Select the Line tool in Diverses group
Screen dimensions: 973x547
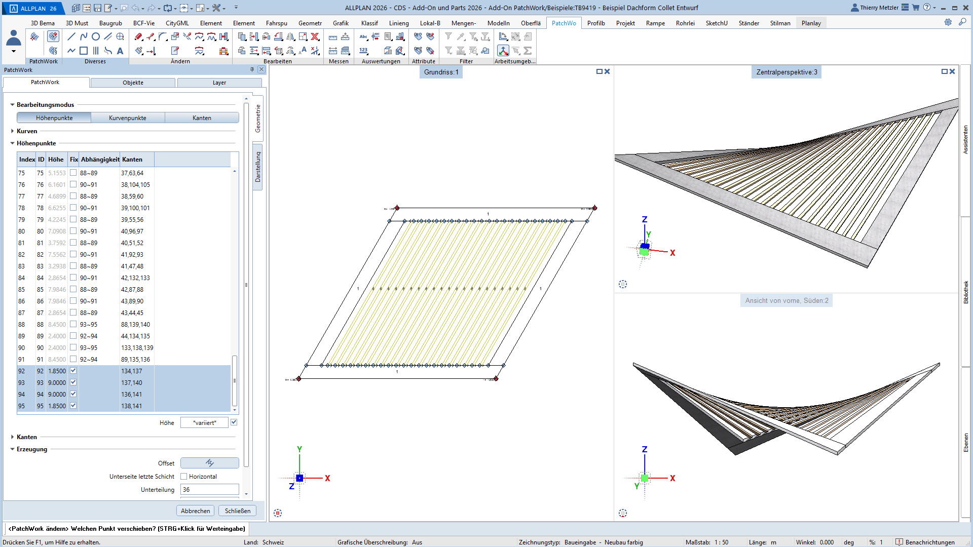point(71,36)
